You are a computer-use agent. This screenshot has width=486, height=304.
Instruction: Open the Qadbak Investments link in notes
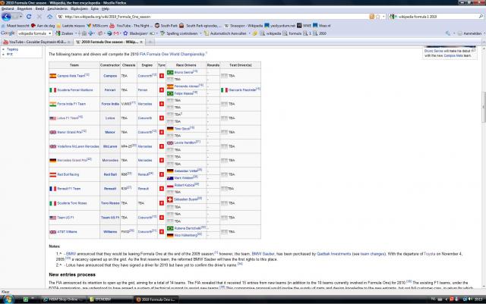tap(334, 254)
